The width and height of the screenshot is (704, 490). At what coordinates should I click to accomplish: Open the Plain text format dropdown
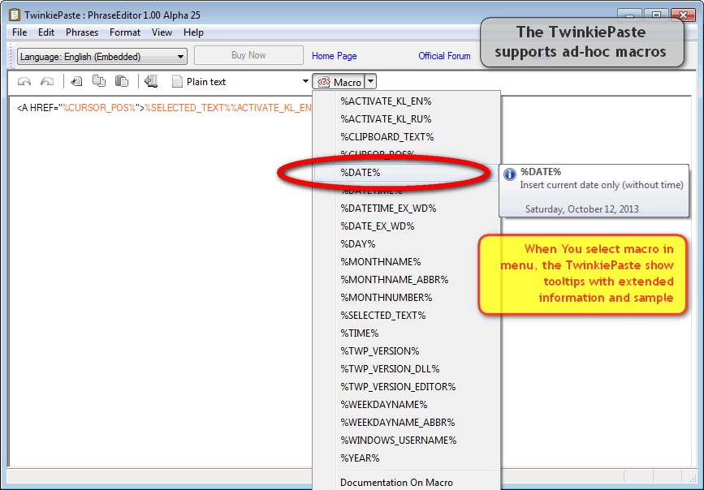241,82
